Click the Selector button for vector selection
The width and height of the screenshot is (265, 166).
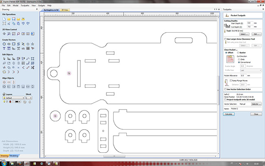click(256, 104)
